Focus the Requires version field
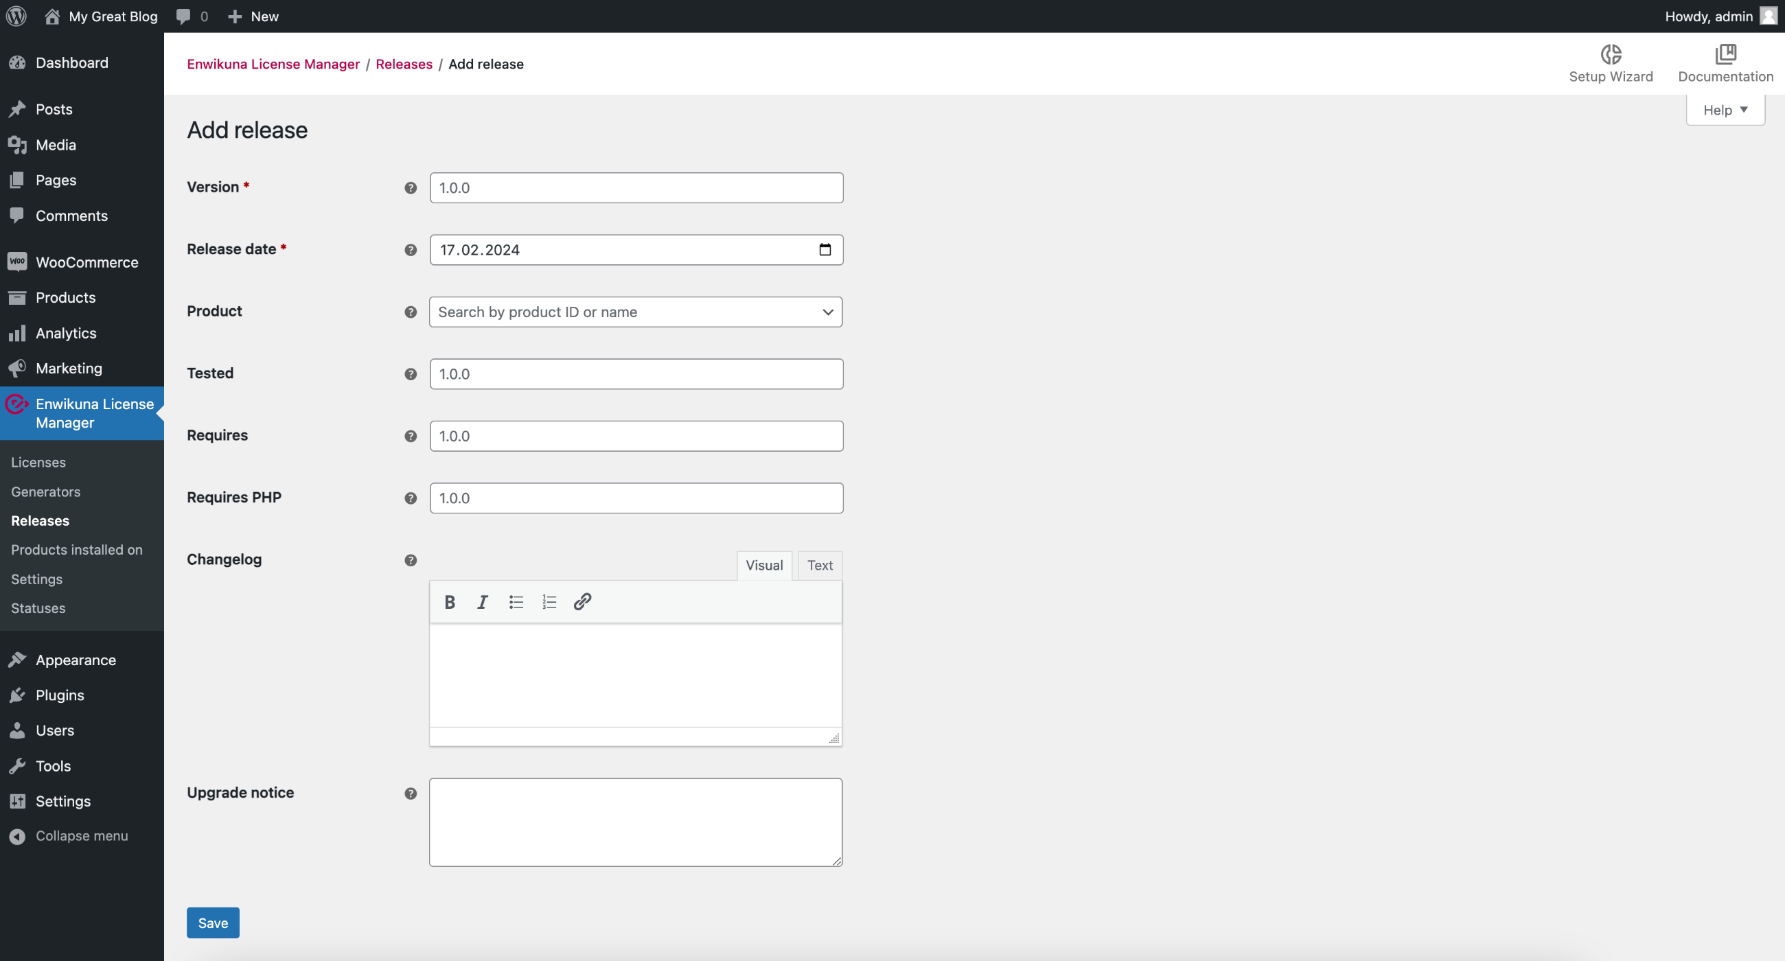1785x961 pixels. pos(636,437)
